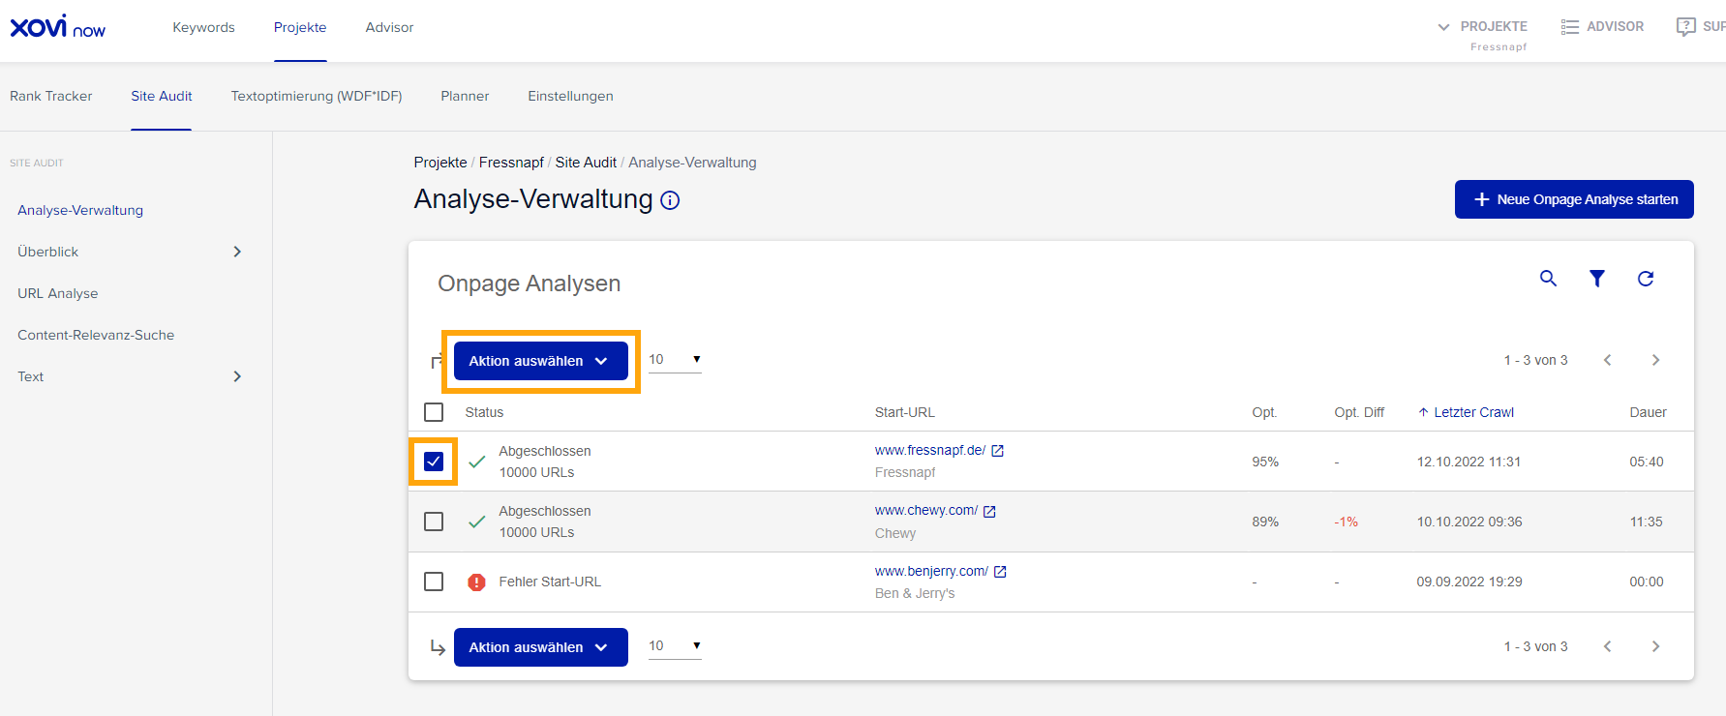Switch to Textoptimierung (WDF*IDF) tab
1726x716 pixels.
tap(317, 96)
